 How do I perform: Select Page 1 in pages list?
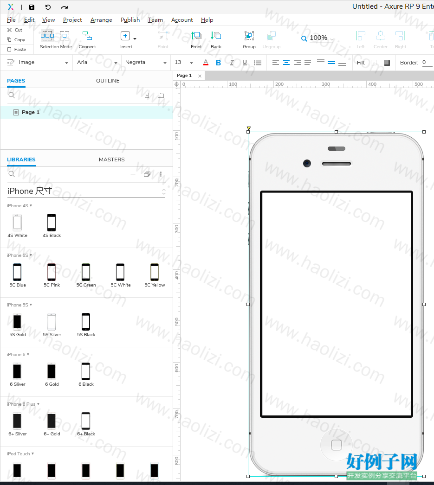click(86, 112)
